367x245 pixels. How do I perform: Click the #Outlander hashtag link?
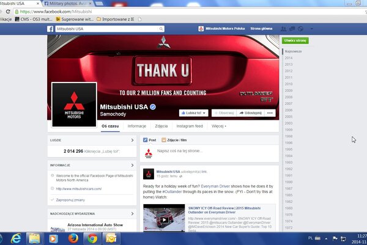[172, 191]
